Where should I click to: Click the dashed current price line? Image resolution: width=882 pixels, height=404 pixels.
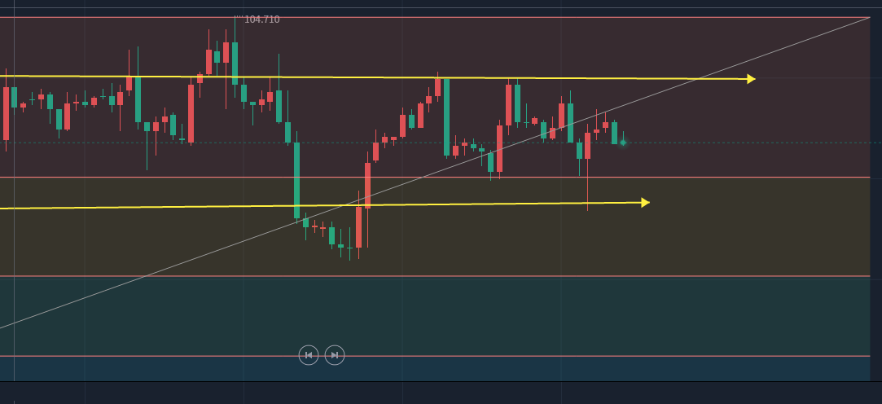tap(733, 143)
